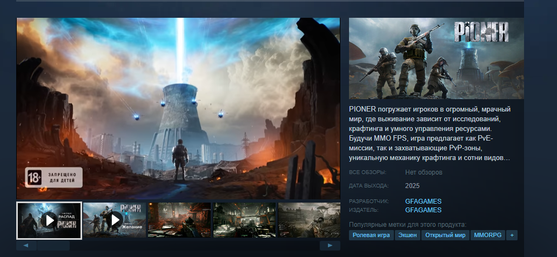The image size is (557, 257).
Task: Select the Открытый мир tag
Action: coord(446,235)
